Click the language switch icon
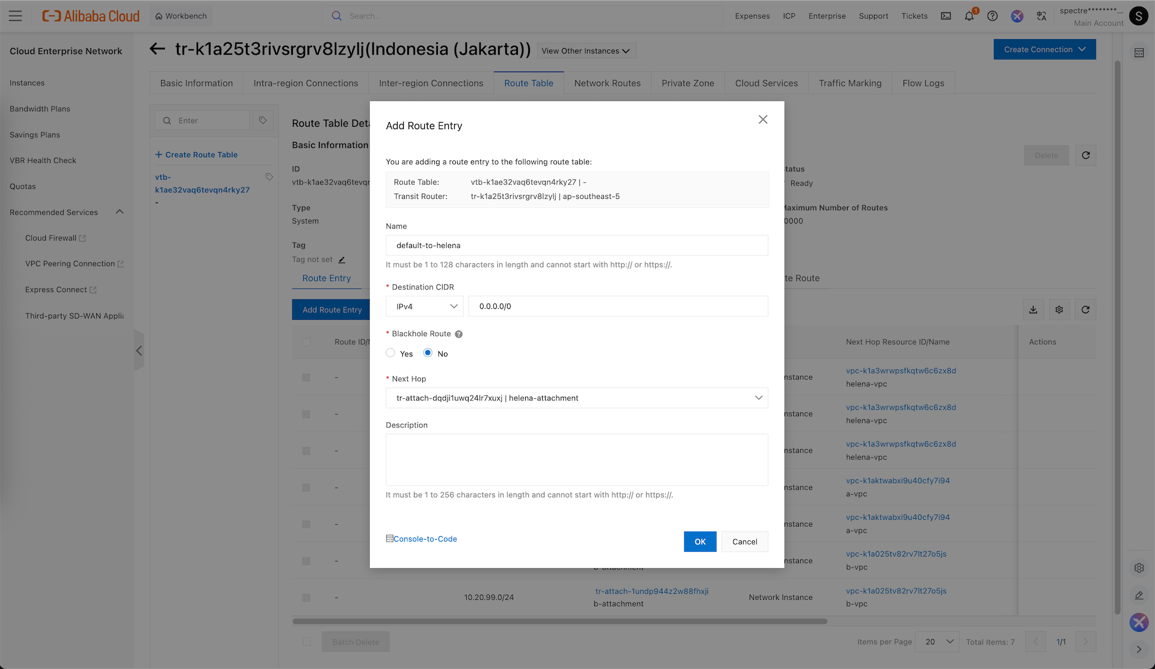 1041,16
